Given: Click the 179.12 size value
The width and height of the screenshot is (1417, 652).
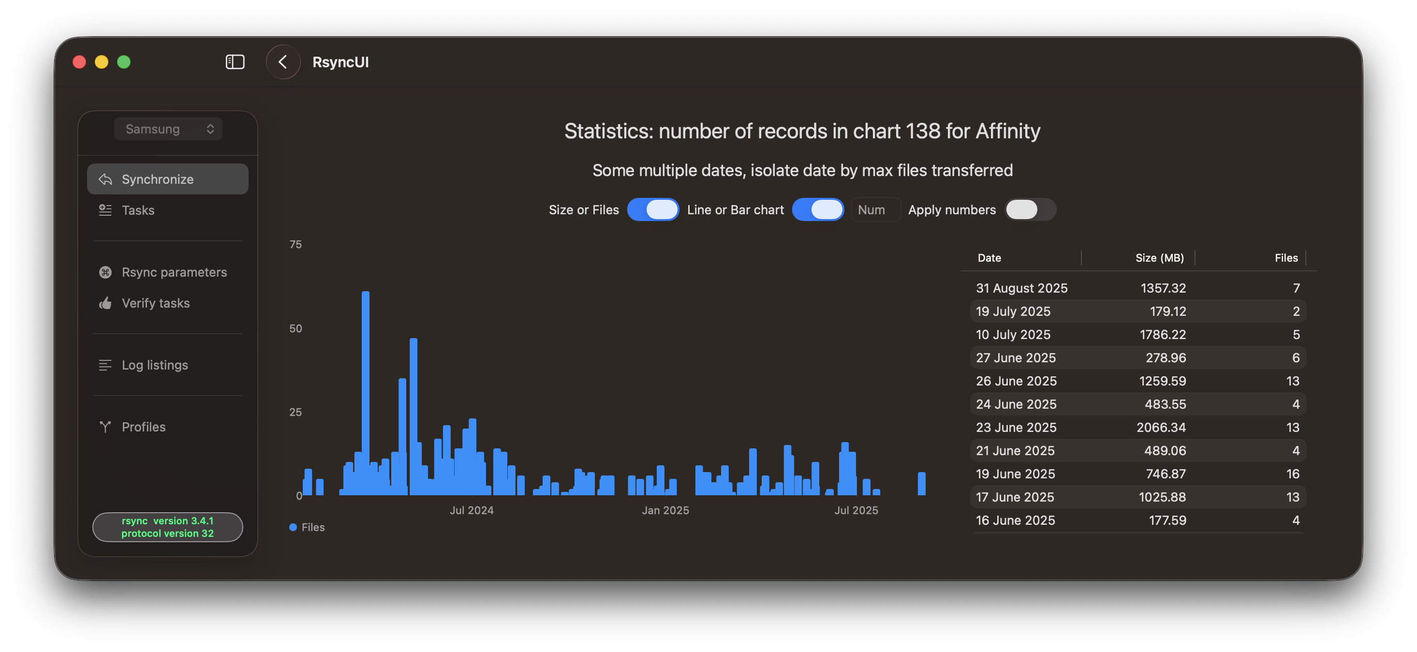Looking at the screenshot, I should (x=1168, y=311).
